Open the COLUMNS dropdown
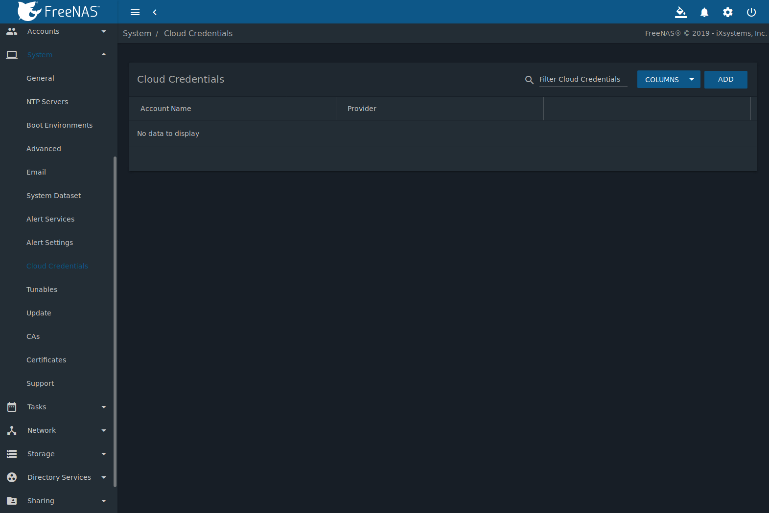This screenshot has width=769, height=513. click(x=669, y=80)
